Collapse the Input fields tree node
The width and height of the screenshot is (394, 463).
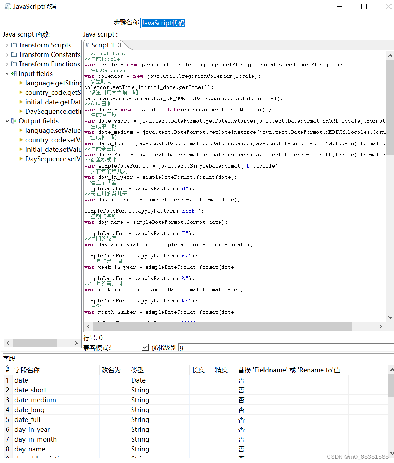7,74
